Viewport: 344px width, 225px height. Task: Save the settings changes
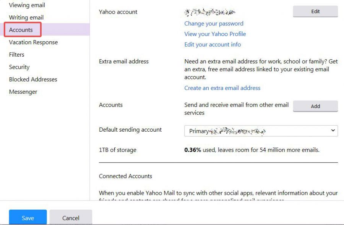click(x=28, y=217)
